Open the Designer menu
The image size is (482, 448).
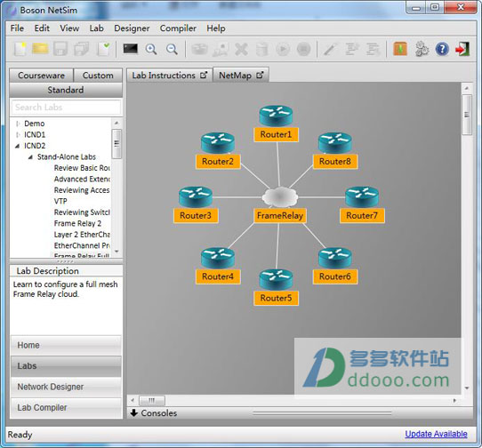coord(132,28)
